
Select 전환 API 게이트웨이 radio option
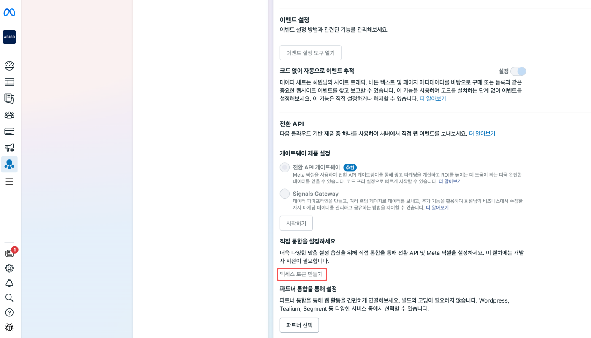[x=285, y=167]
